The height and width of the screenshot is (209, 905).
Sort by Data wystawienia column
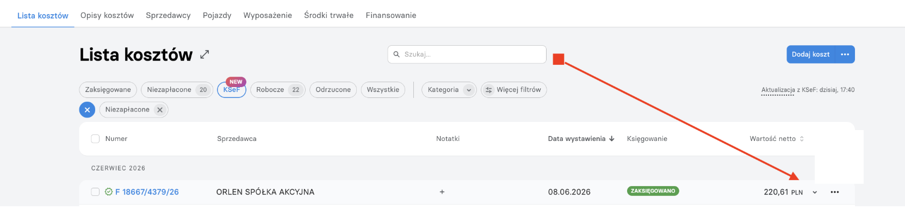click(x=581, y=139)
